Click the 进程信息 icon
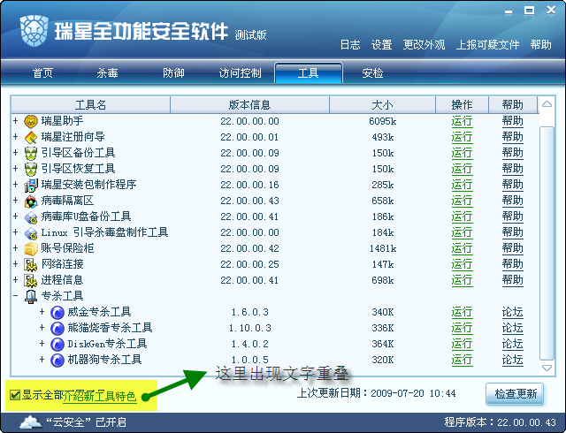Screen dimensions: 566x433 31,280
